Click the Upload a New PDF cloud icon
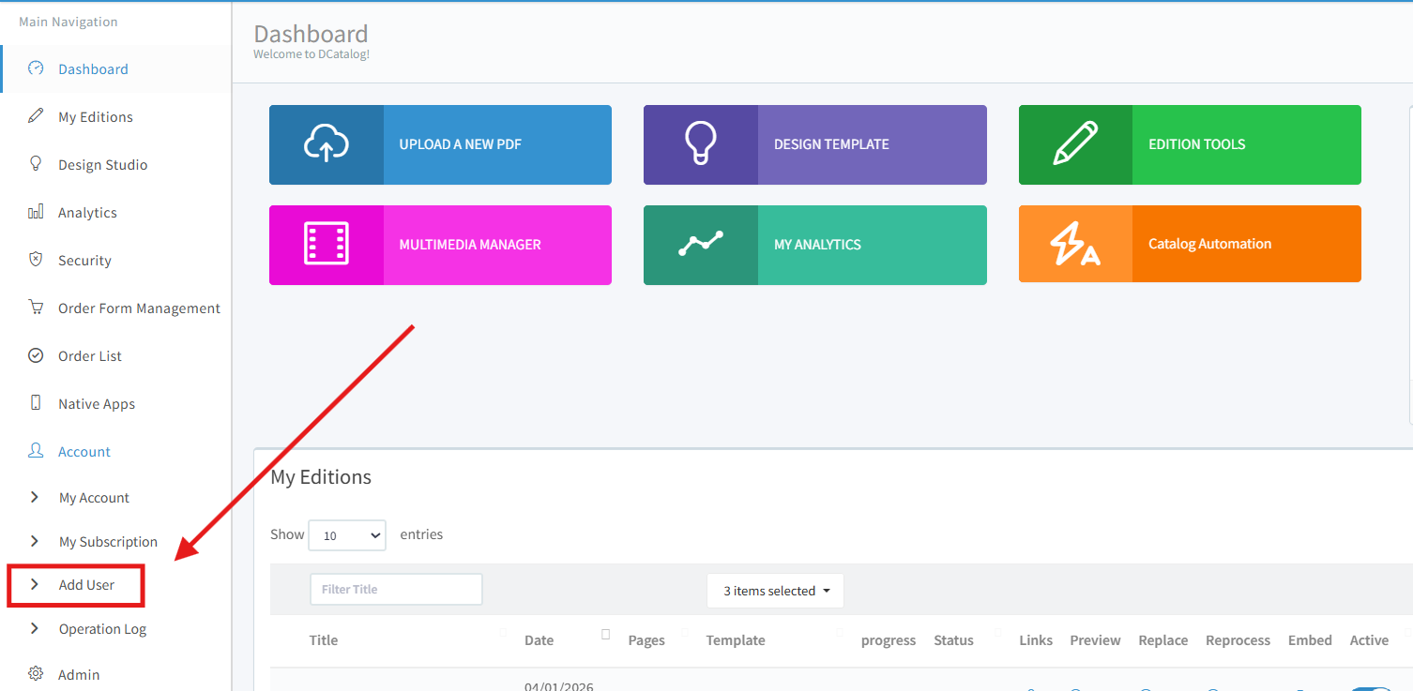1413x691 pixels. point(326,144)
